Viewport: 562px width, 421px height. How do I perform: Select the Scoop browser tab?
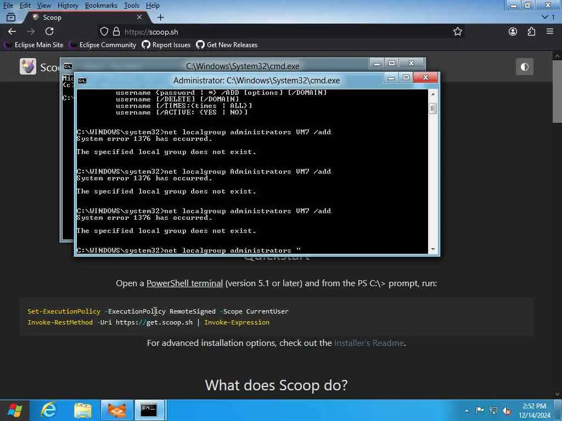[85, 17]
